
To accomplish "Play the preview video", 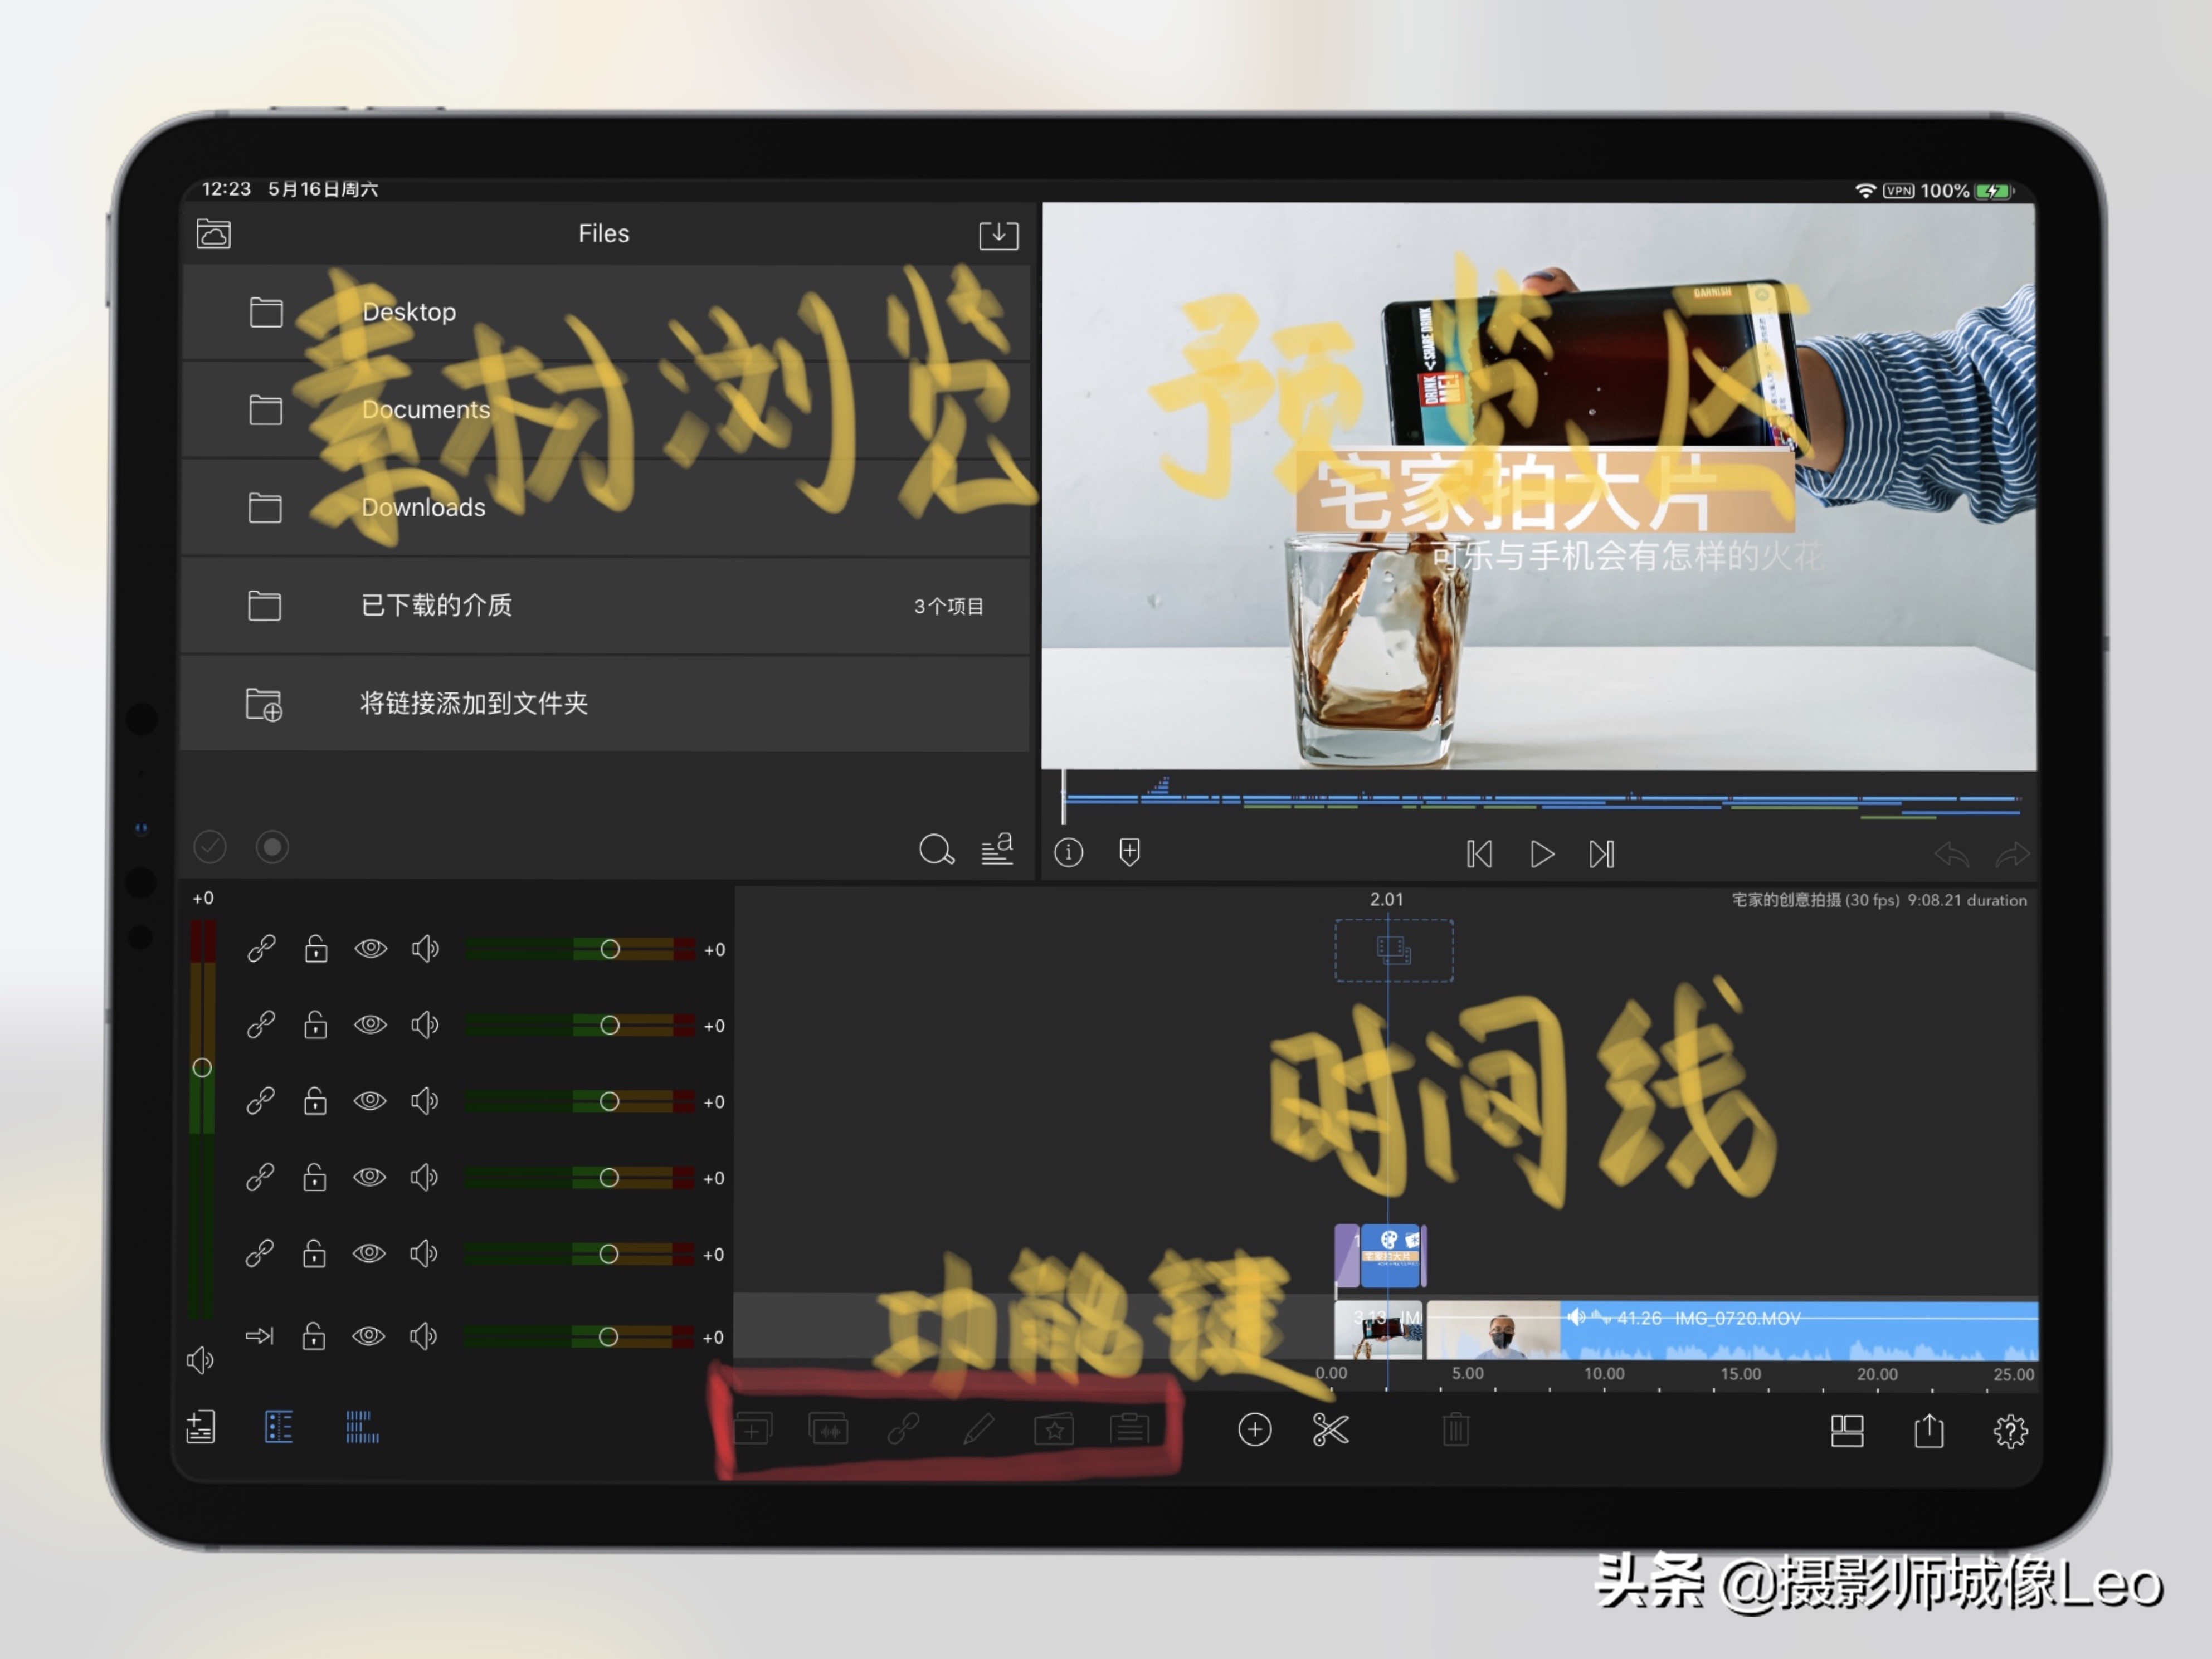I will pyautogui.click(x=1542, y=854).
